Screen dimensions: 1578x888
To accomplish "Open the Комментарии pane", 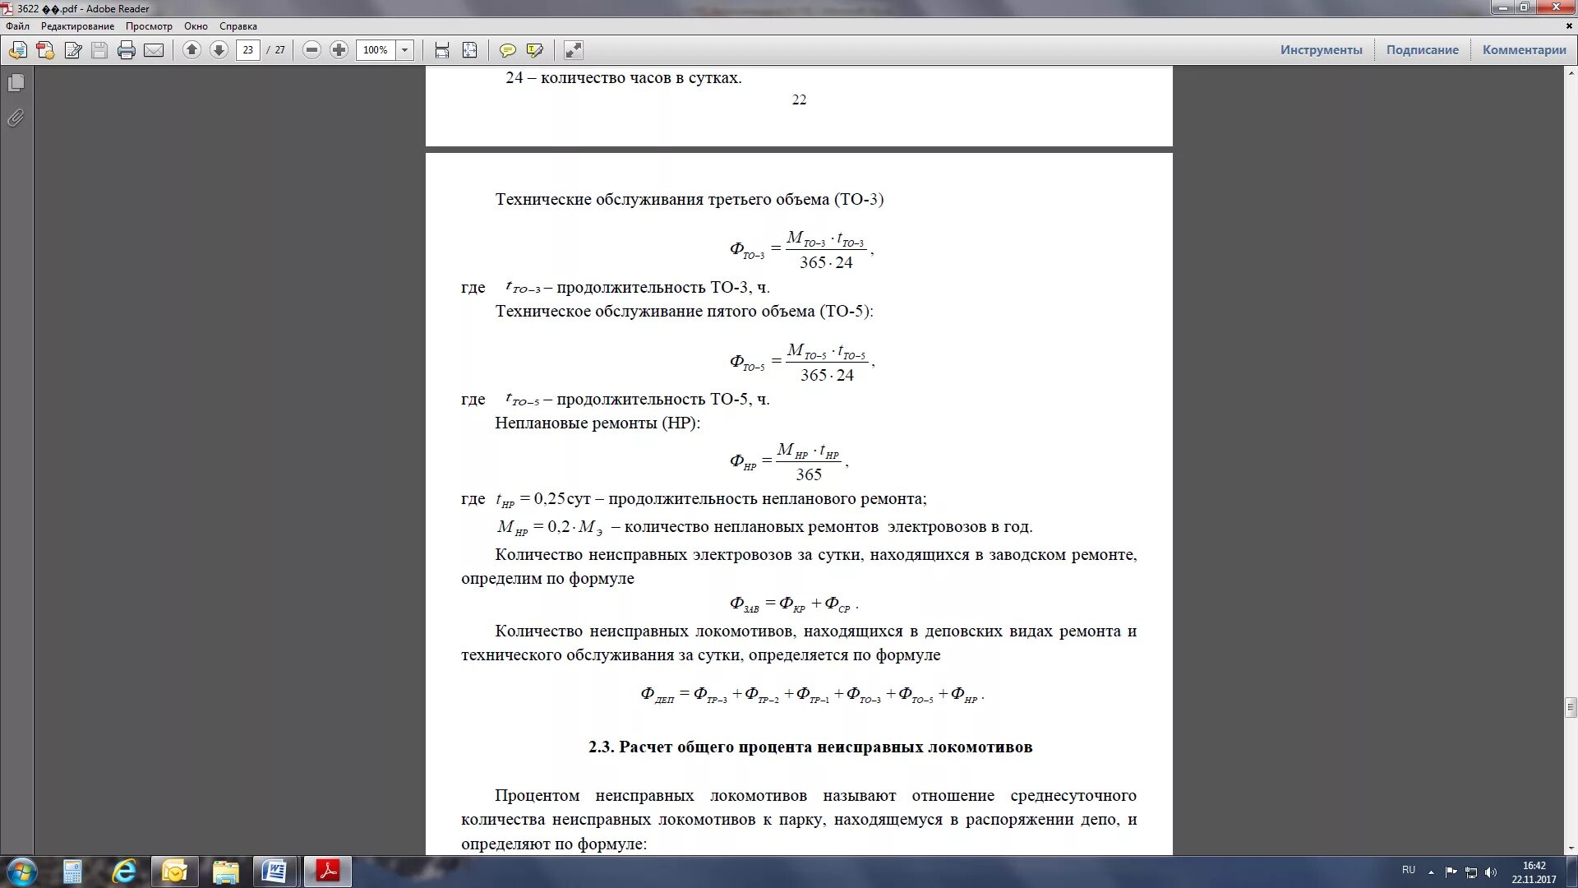I will click(1524, 50).
